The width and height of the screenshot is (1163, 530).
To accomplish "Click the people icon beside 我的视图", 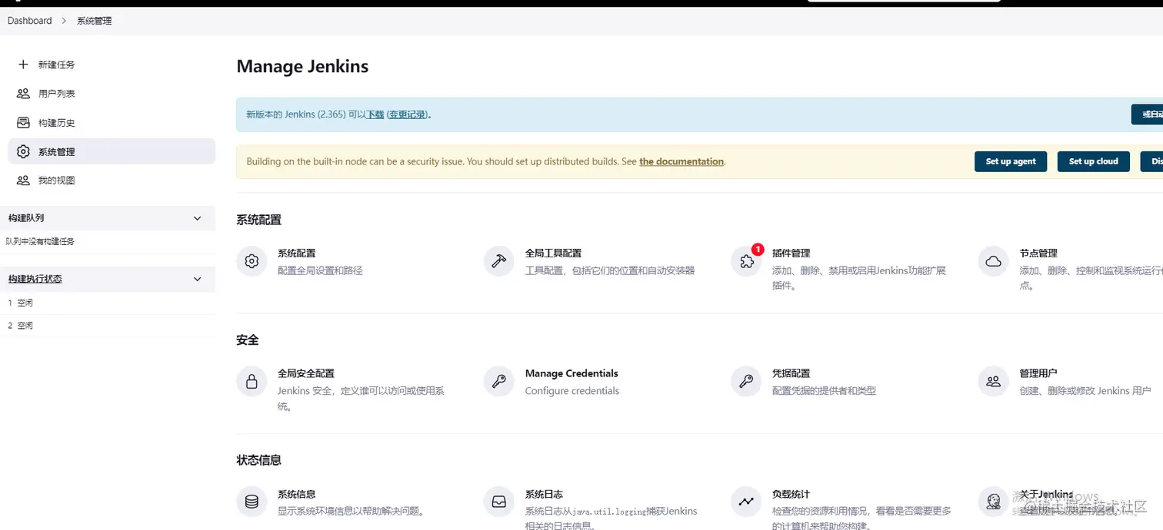I will click(23, 181).
